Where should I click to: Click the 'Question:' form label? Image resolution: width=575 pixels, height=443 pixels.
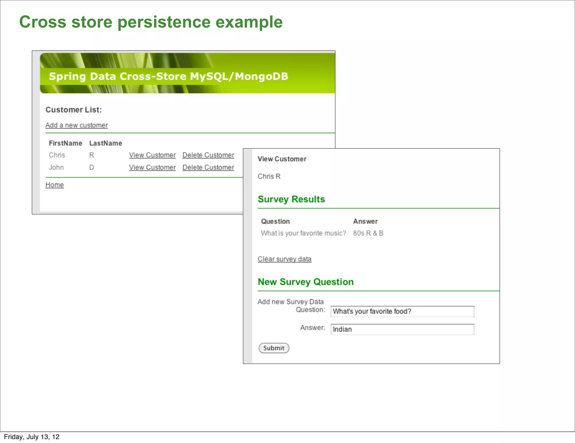coord(310,309)
